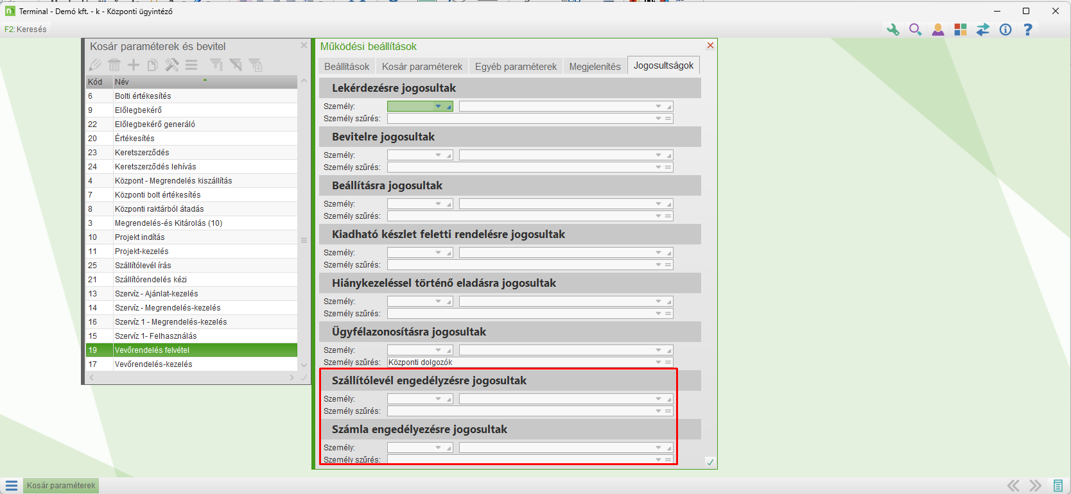Click the double left chevron in bottom bar
Image resolution: width=1071 pixels, height=494 pixels.
1013,486
